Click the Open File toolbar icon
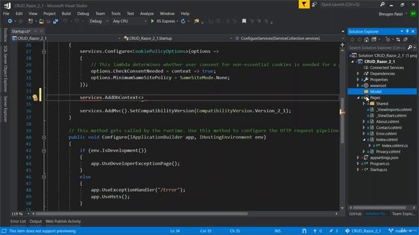 coord(41,21)
